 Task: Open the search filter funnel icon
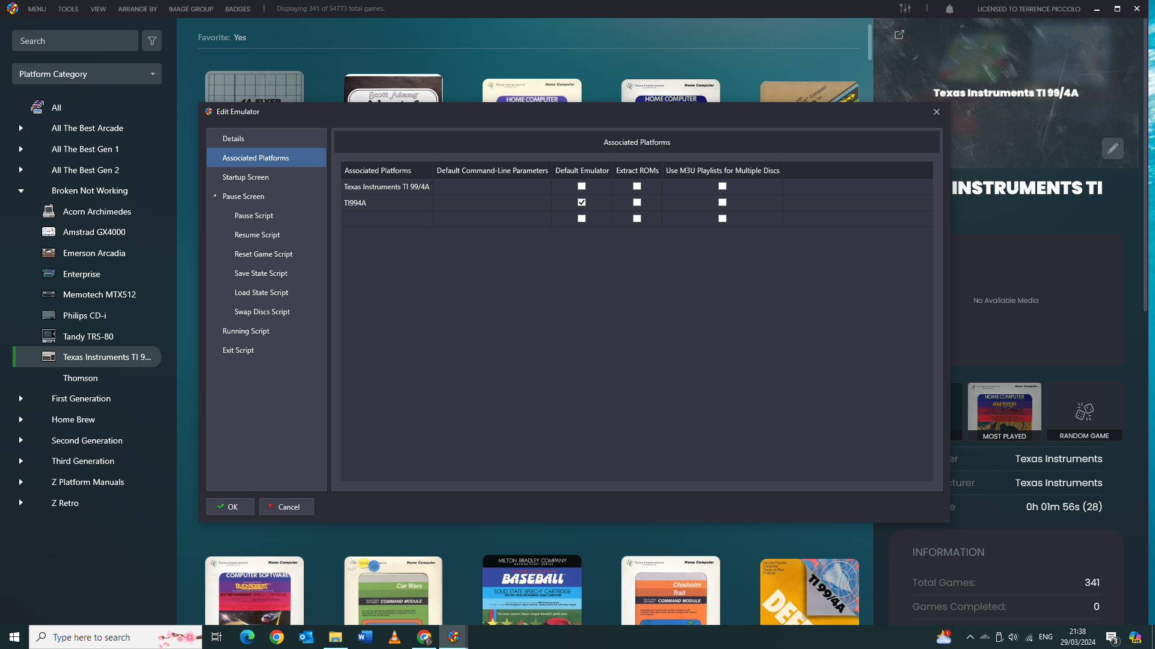point(152,41)
